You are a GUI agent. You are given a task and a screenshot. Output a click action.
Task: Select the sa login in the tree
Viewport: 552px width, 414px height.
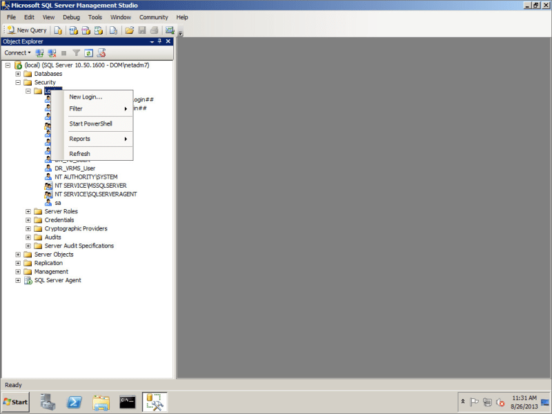[x=58, y=203]
